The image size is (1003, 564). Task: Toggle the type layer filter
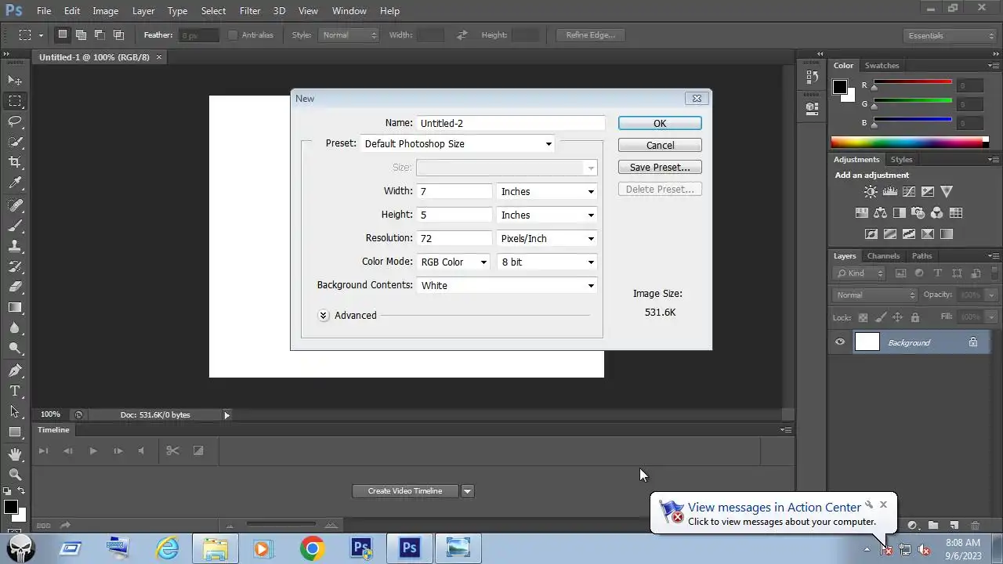pos(938,273)
